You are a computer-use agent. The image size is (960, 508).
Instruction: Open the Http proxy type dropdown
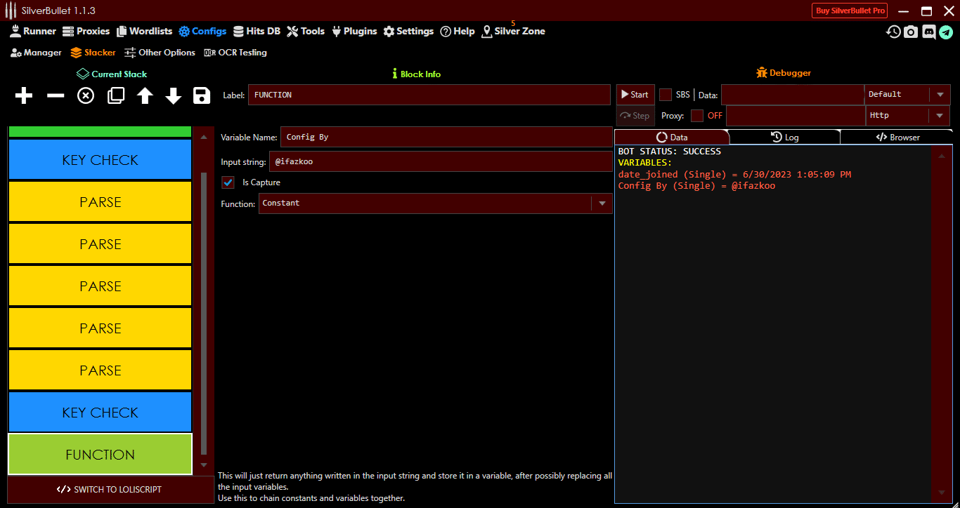940,115
